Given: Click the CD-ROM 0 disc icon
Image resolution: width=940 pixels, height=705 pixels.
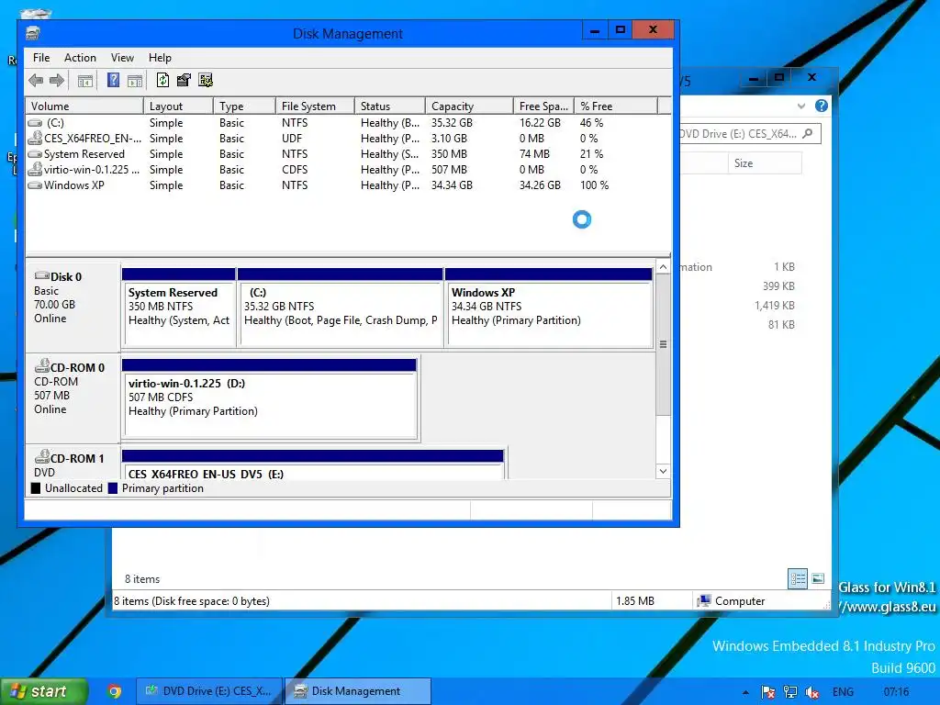Looking at the screenshot, I should pyautogui.click(x=42, y=365).
